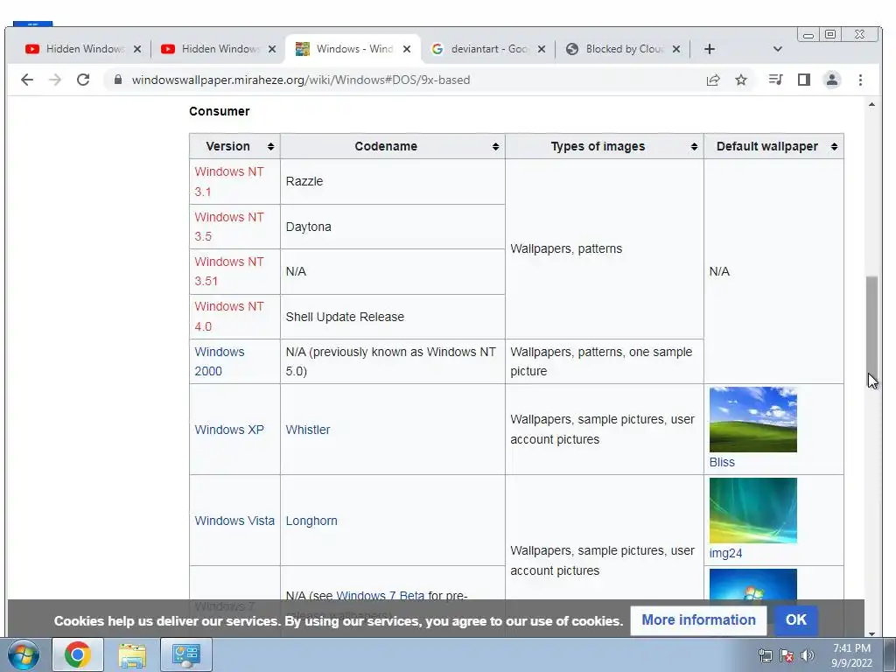This screenshot has width=896, height=672.
Task: Open the media control queue icon
Action: [x=775, y=80]
